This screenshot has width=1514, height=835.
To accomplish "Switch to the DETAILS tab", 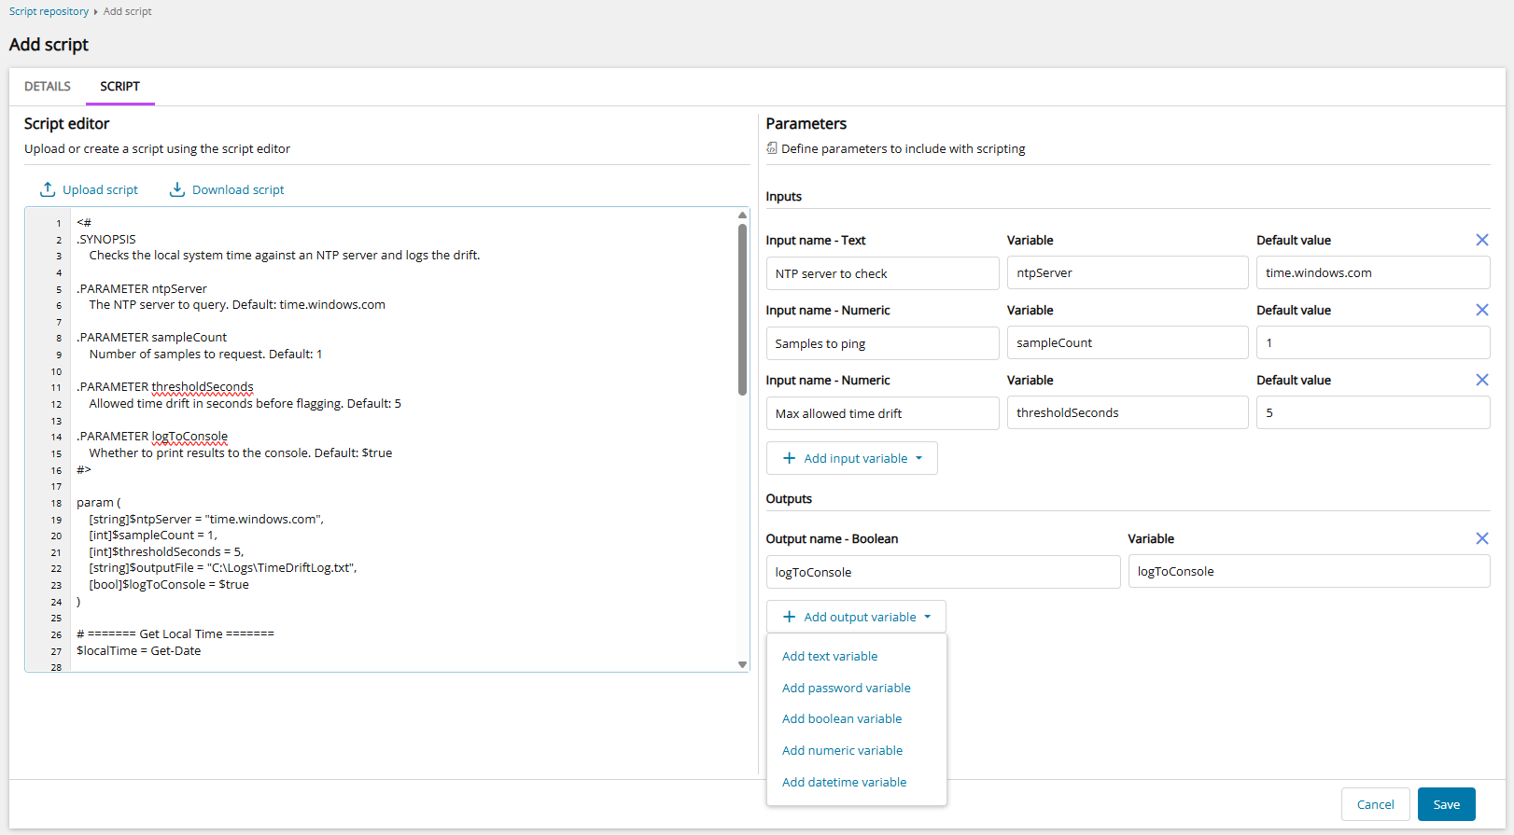I will 48,86.
